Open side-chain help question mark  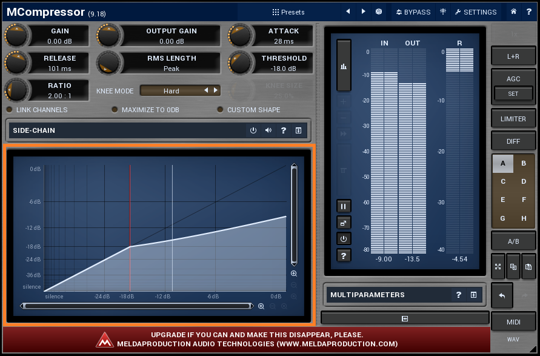click(x=284, y=130)
